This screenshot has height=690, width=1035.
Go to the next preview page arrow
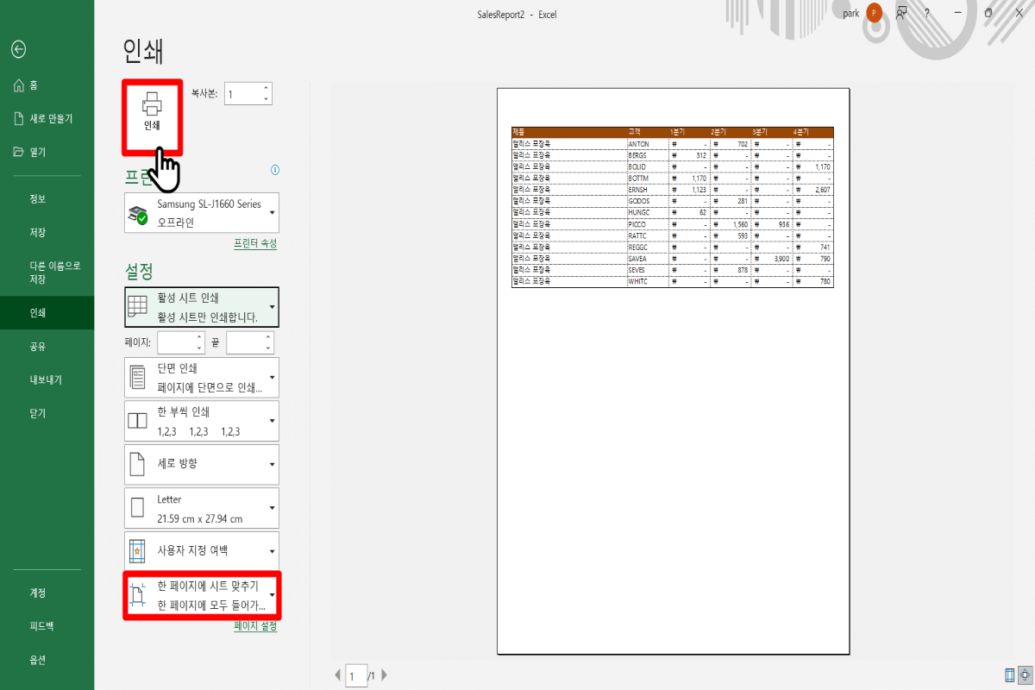tap(384, 675)
